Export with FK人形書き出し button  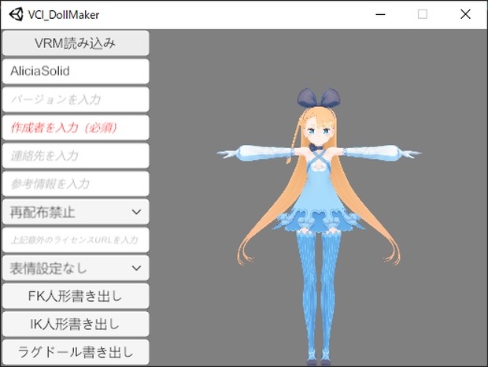76,295
